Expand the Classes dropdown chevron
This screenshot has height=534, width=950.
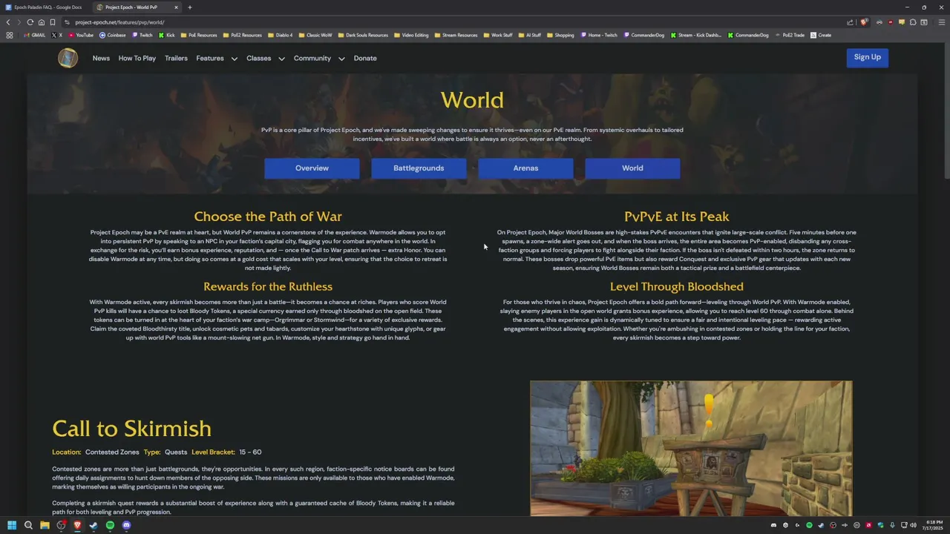click(281, 59)
